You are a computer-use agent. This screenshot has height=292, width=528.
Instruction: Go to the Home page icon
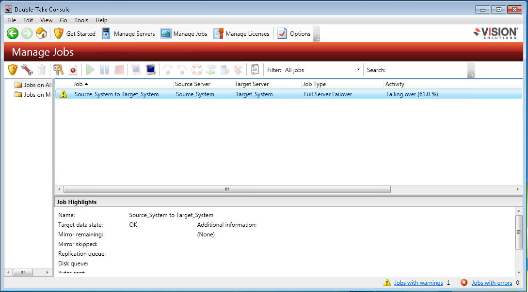42,33
